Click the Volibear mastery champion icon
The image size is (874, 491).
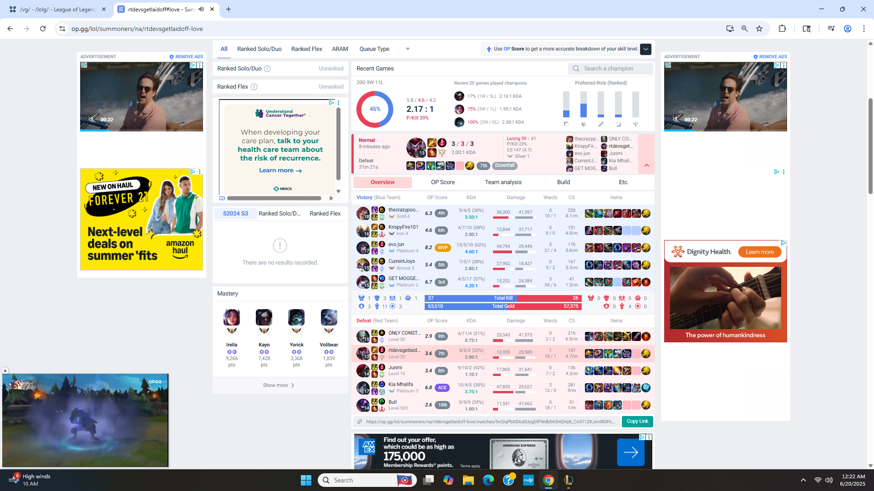click(x=329, y=317)
